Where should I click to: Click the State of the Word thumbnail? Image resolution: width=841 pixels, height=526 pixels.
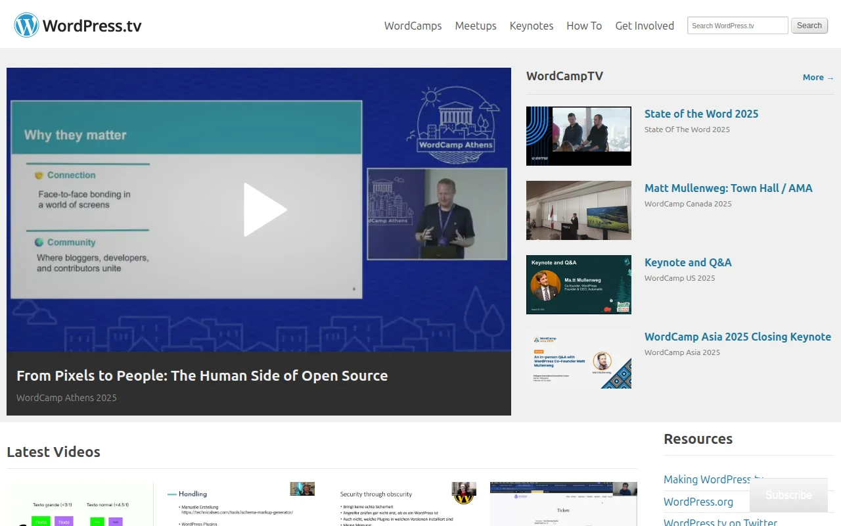coord(578,135)
